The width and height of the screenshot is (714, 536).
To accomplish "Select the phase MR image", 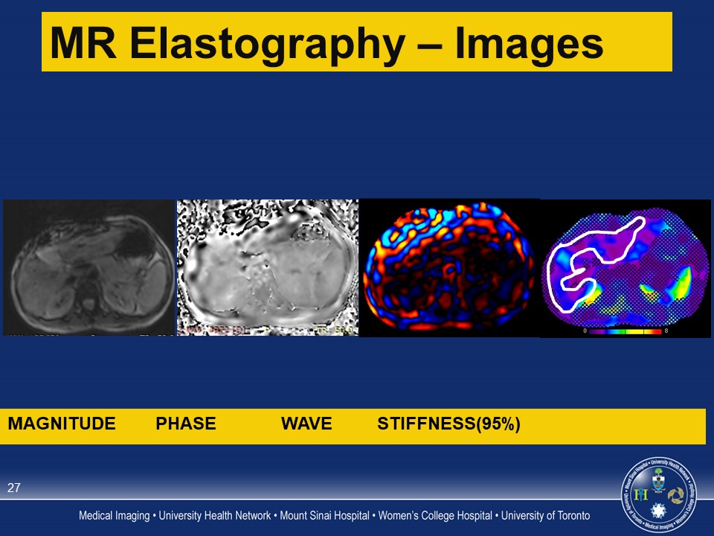I will 267,267.
